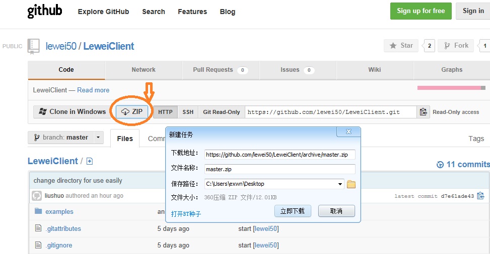
Task: Switch to the Code tab
Action: (66, 70)
